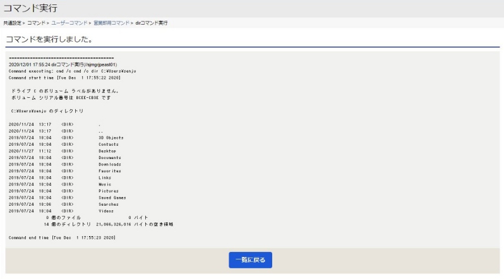Click the Searches directory entry
Viewport: 504px width, 279px height.
[109, 205]
